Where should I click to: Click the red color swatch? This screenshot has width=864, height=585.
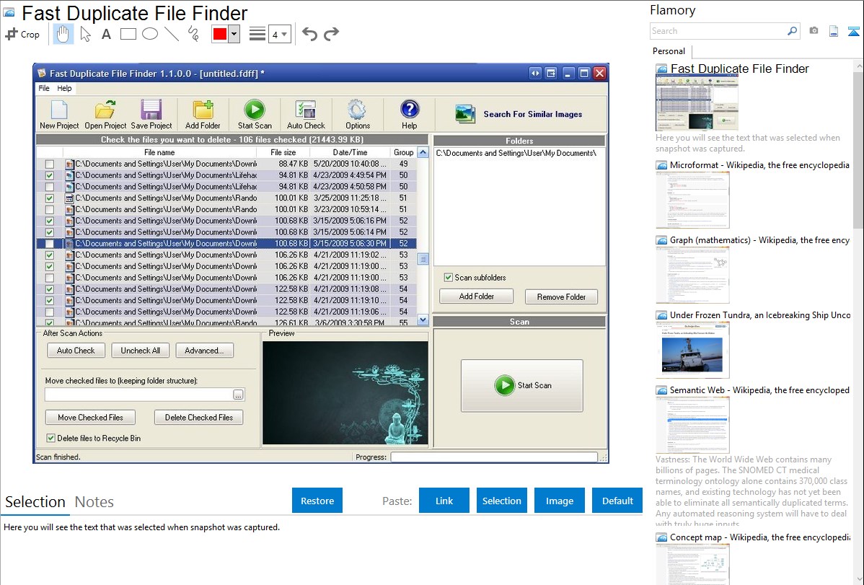point(220,34)
